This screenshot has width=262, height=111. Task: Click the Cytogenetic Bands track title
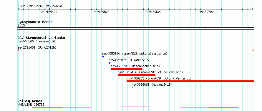[35, 22]
